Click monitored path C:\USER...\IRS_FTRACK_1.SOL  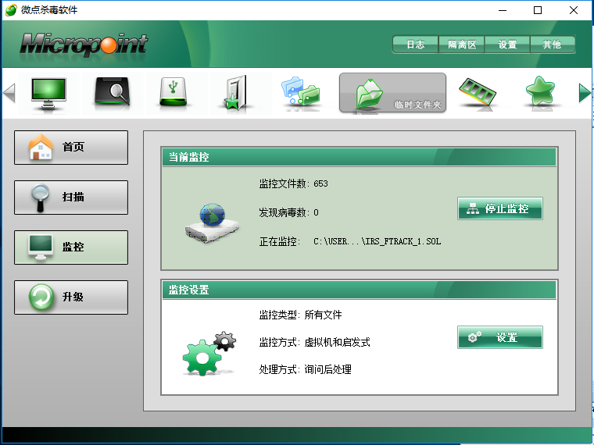378,241
